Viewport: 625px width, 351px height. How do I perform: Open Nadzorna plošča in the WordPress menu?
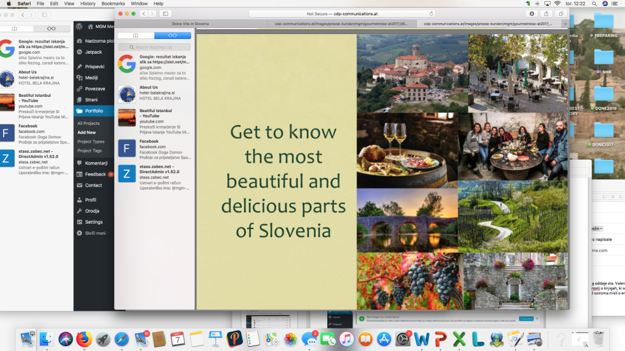95,41
